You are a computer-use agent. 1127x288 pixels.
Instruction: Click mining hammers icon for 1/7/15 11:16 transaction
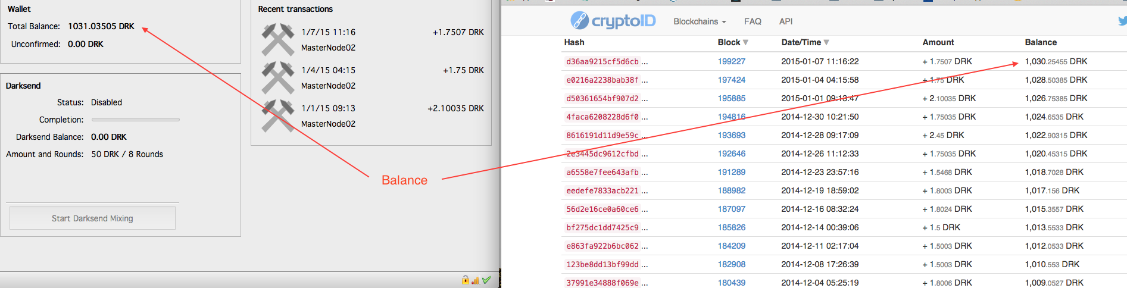point(278,39)
